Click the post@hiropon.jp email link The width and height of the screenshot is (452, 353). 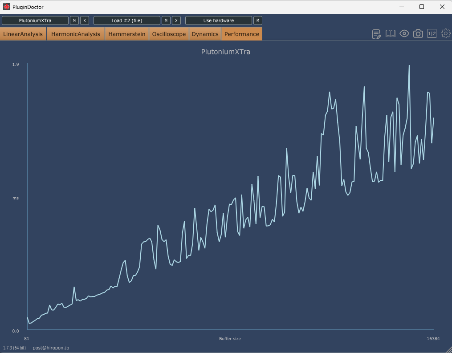tap(51, 348)
